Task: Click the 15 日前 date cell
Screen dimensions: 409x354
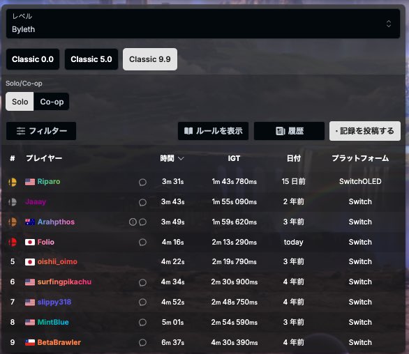Action: 293,182
